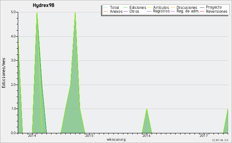Click the 5.0 y-axis label
Screen dimensions: 232x143
(x=13, y=12)
